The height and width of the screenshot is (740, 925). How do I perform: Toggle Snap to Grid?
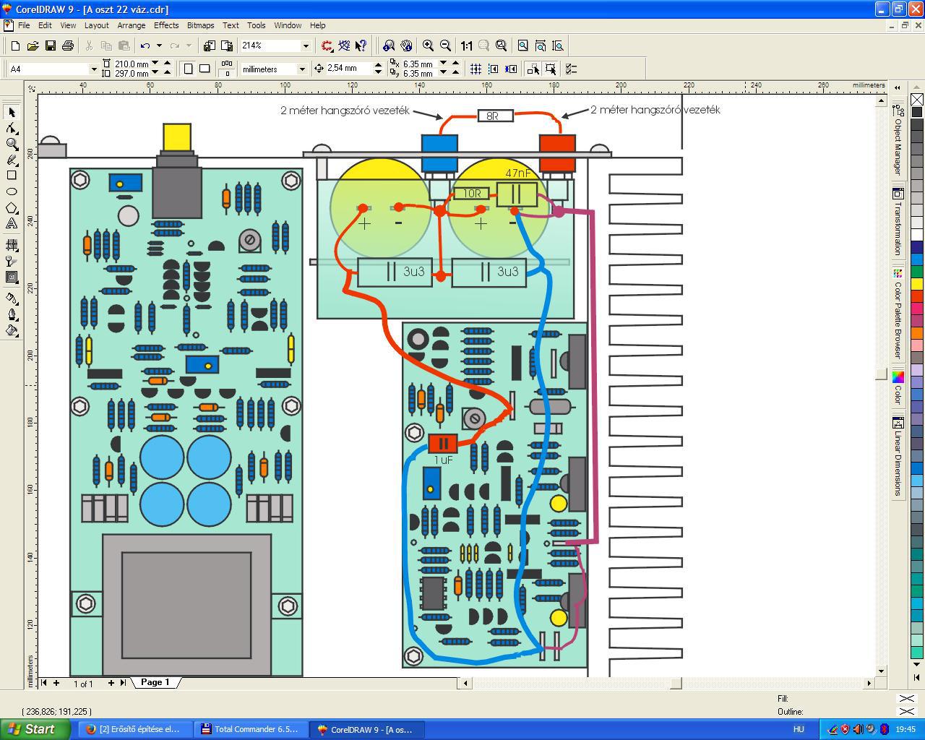476,69
